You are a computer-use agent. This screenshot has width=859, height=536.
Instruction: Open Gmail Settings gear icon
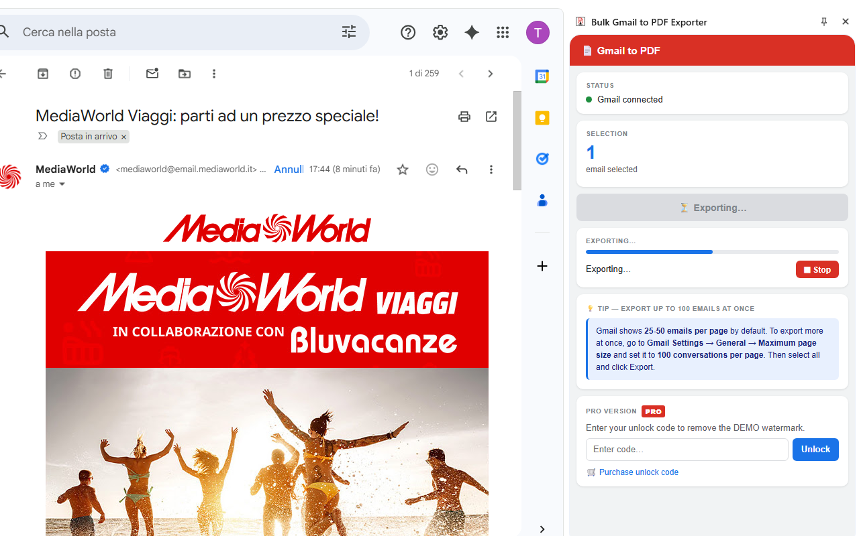coord(440,32)
